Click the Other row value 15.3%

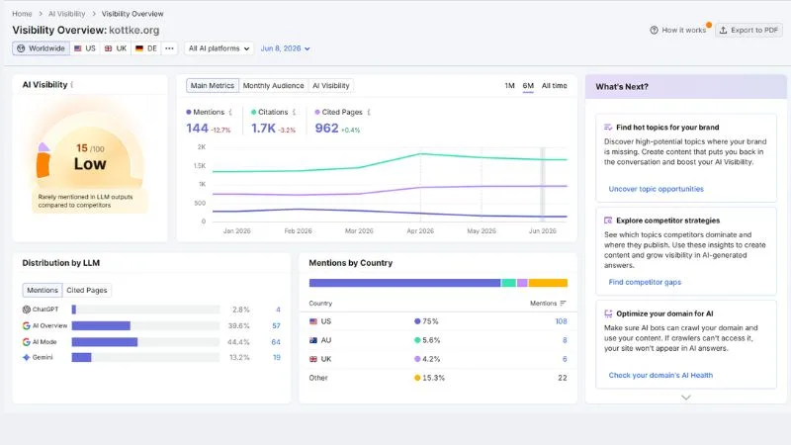433,378
